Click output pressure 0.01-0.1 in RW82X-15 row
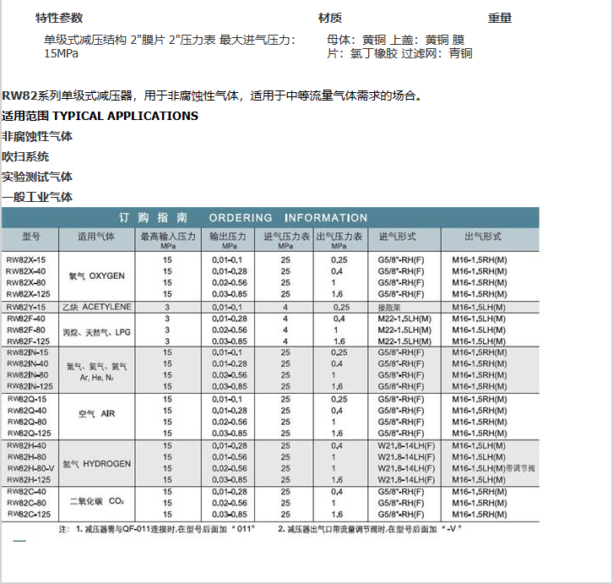613x584 pixels. tap(227, 260)
